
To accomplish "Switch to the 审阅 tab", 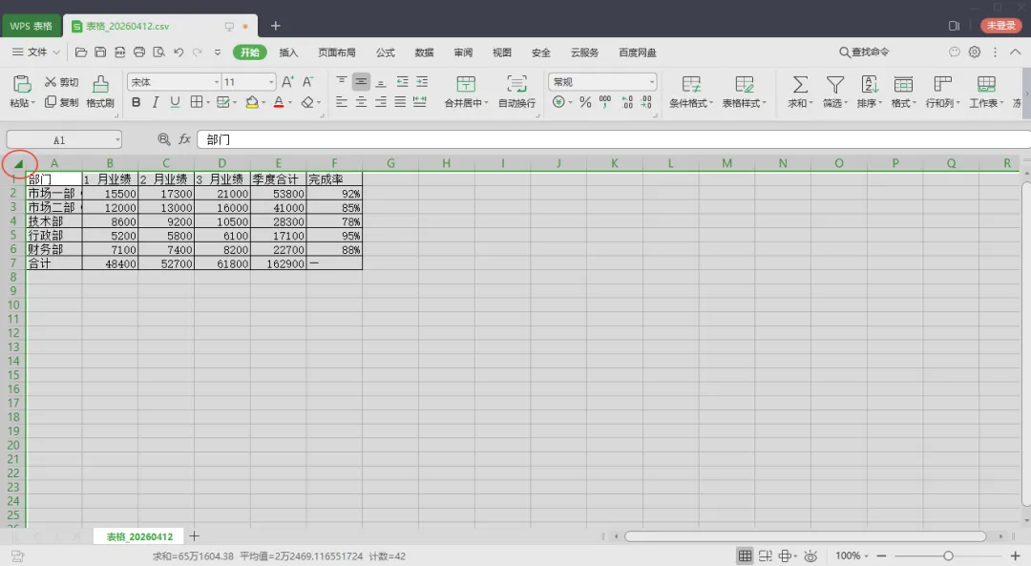I will 463,52.
